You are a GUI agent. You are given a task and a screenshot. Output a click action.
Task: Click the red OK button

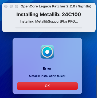(47, 86)
